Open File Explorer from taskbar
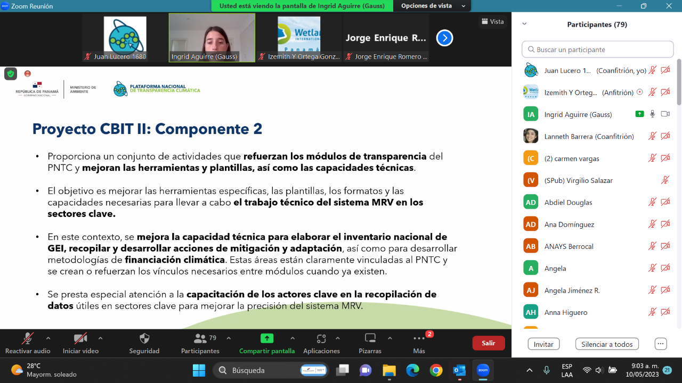This screenshot has height=383, width=682. [389, 370]
